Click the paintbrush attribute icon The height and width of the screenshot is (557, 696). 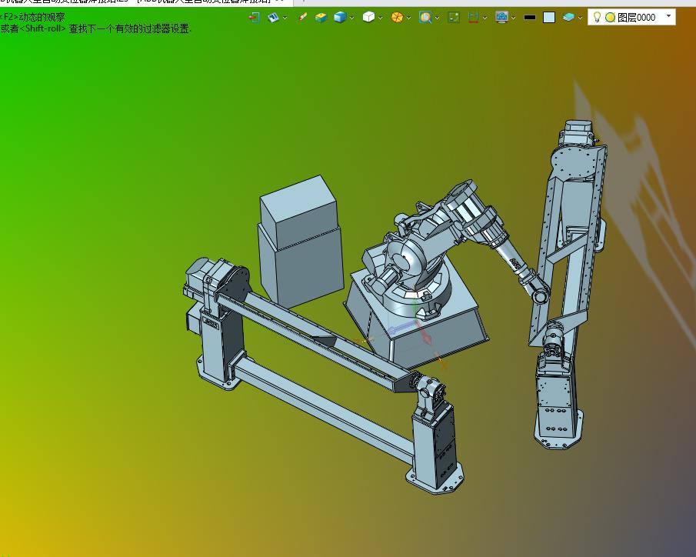(x=303, y=18)
